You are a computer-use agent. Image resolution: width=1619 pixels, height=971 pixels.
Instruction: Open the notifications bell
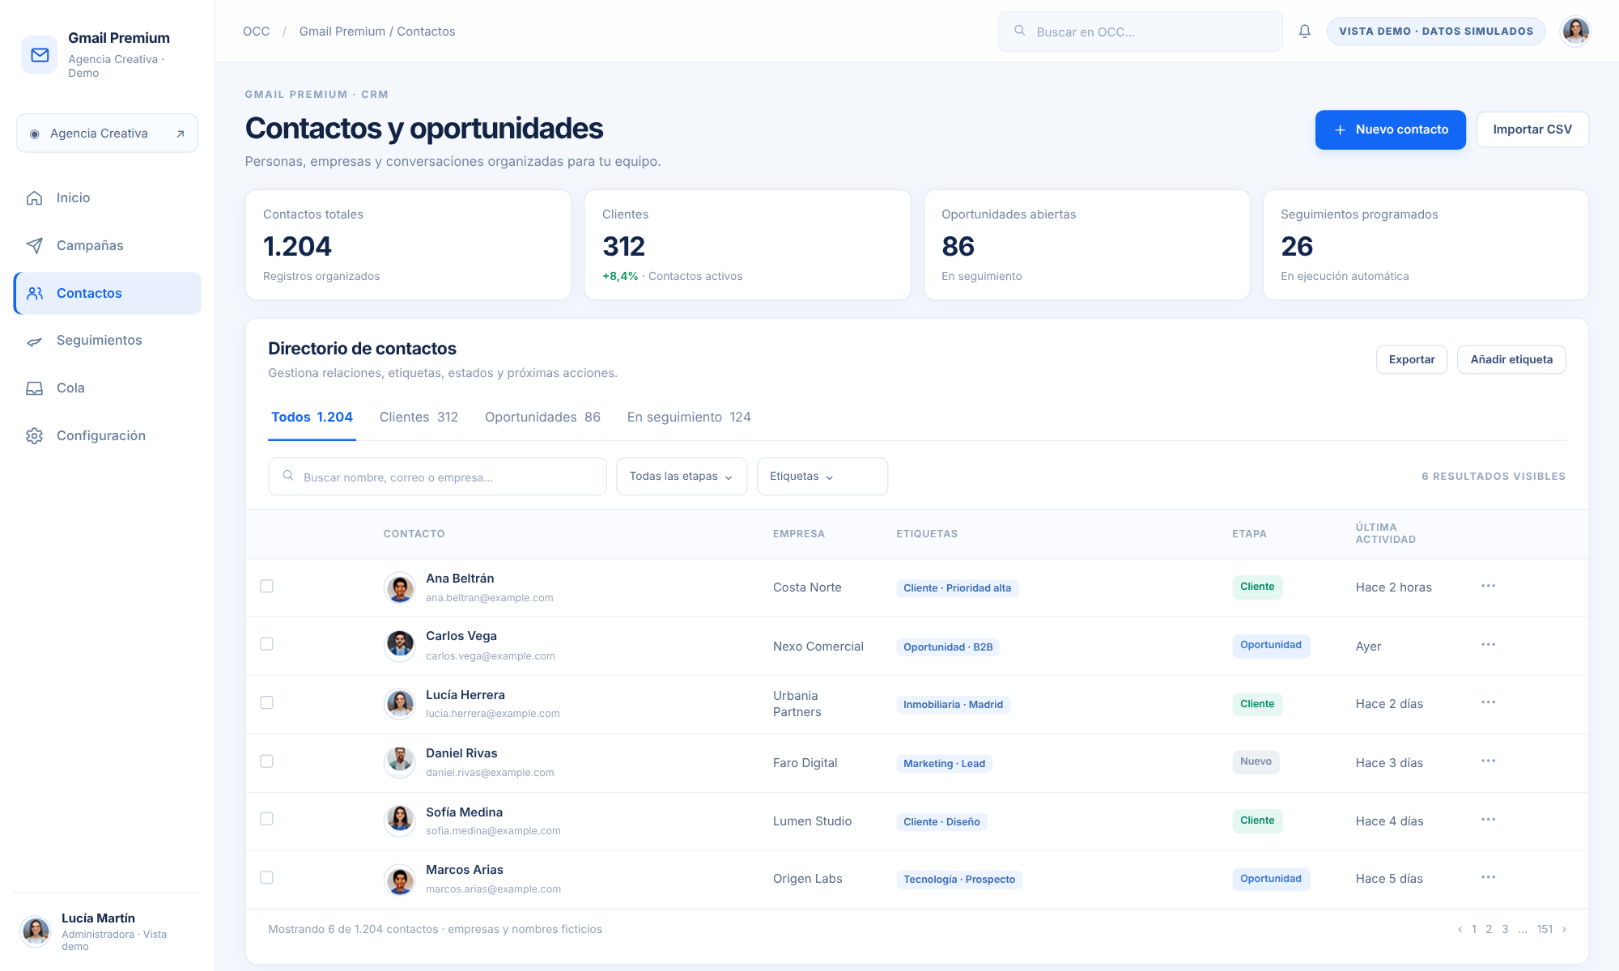1305,32
